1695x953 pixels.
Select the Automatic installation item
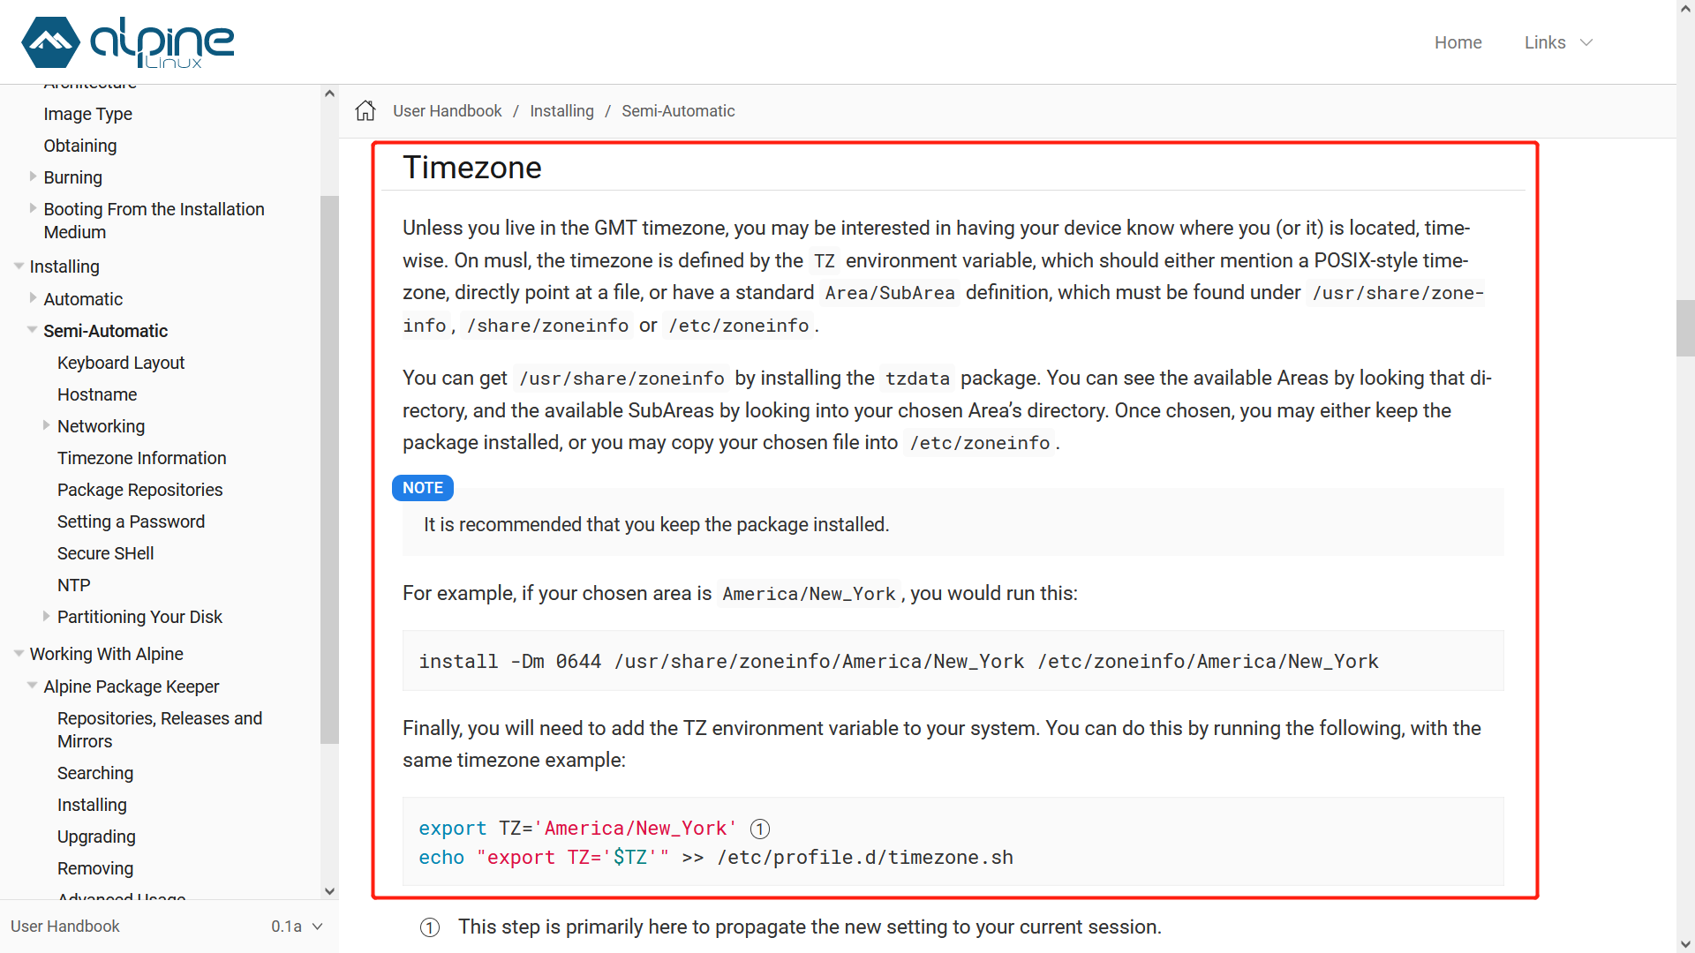coord(81,298)
